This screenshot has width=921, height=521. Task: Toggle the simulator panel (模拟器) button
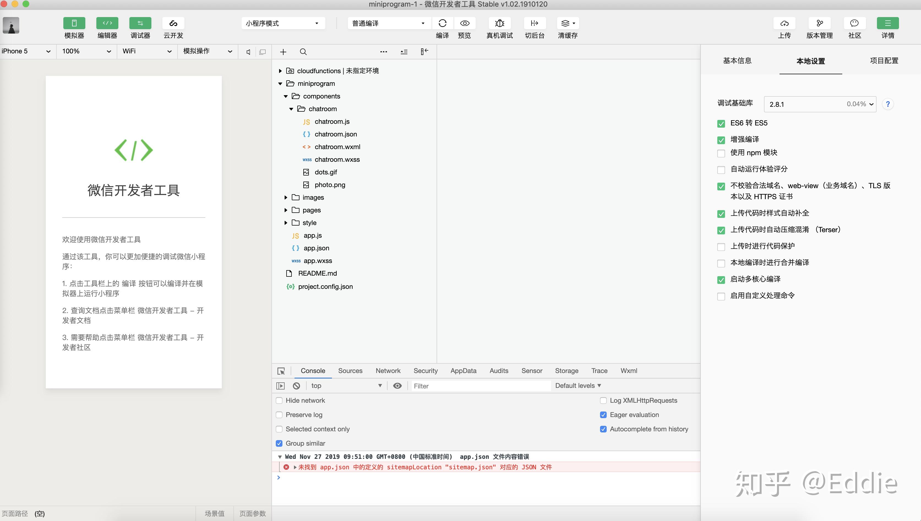(x=74, y=23)
